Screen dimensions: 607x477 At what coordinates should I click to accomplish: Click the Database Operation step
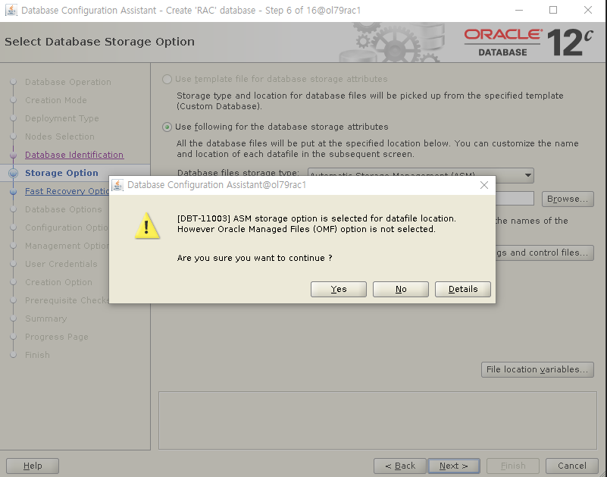[68, 82]
